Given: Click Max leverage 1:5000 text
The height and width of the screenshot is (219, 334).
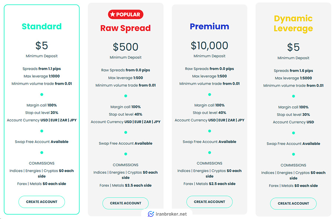Looking at the screenshot, I should (x=293, y=78).
